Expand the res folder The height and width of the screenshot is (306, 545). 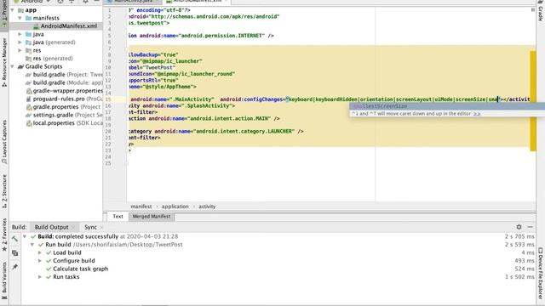(x=20, y=50)
